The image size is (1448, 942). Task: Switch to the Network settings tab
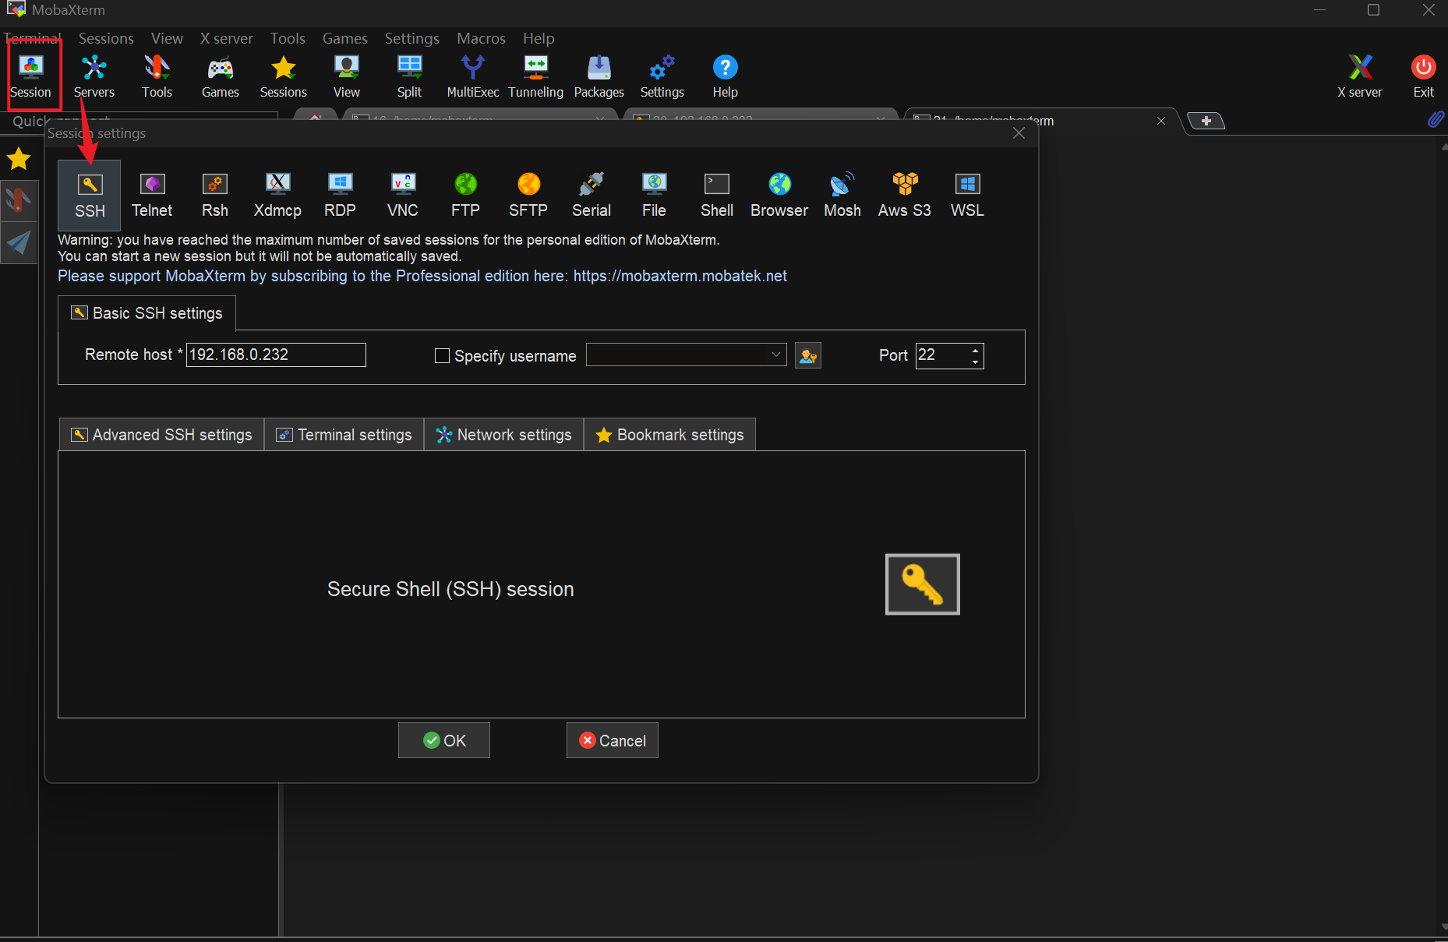pyautogui.click(x=503, y=435)
